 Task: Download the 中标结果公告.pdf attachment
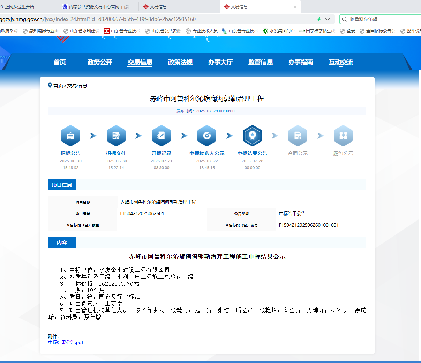tap(66, 342)
